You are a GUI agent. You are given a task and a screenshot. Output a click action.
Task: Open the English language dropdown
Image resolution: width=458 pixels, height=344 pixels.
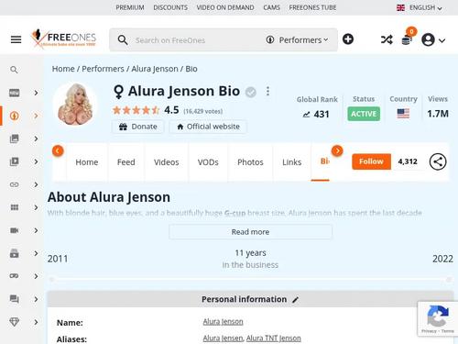[420, 7]
